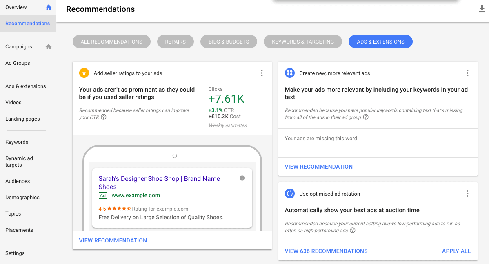
Task: Click the yellow star seller ratings icon
Action: (x=84, y=73)
